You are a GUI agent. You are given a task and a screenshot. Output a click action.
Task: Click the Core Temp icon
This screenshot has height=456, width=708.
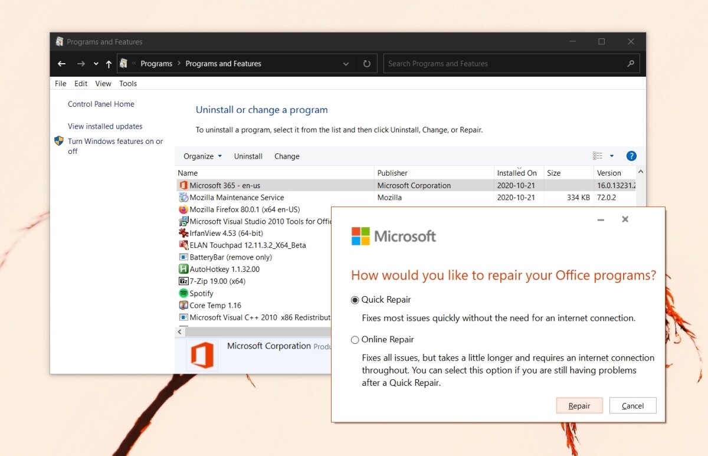click(183, 305)
